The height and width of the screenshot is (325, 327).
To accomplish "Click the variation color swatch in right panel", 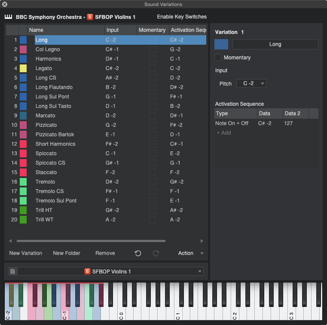I will (221, 44).
